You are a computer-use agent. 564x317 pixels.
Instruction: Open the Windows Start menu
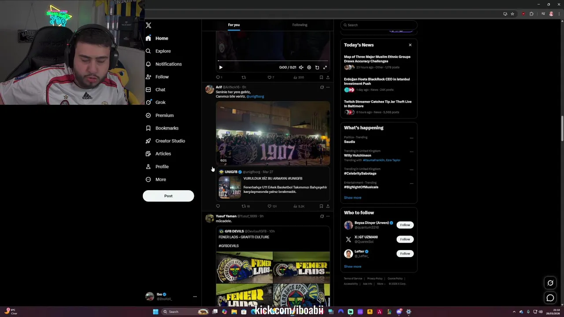click(156, 312)
